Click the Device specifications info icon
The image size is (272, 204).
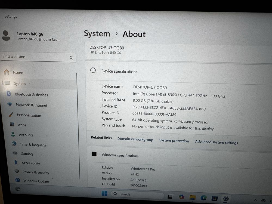93,70
